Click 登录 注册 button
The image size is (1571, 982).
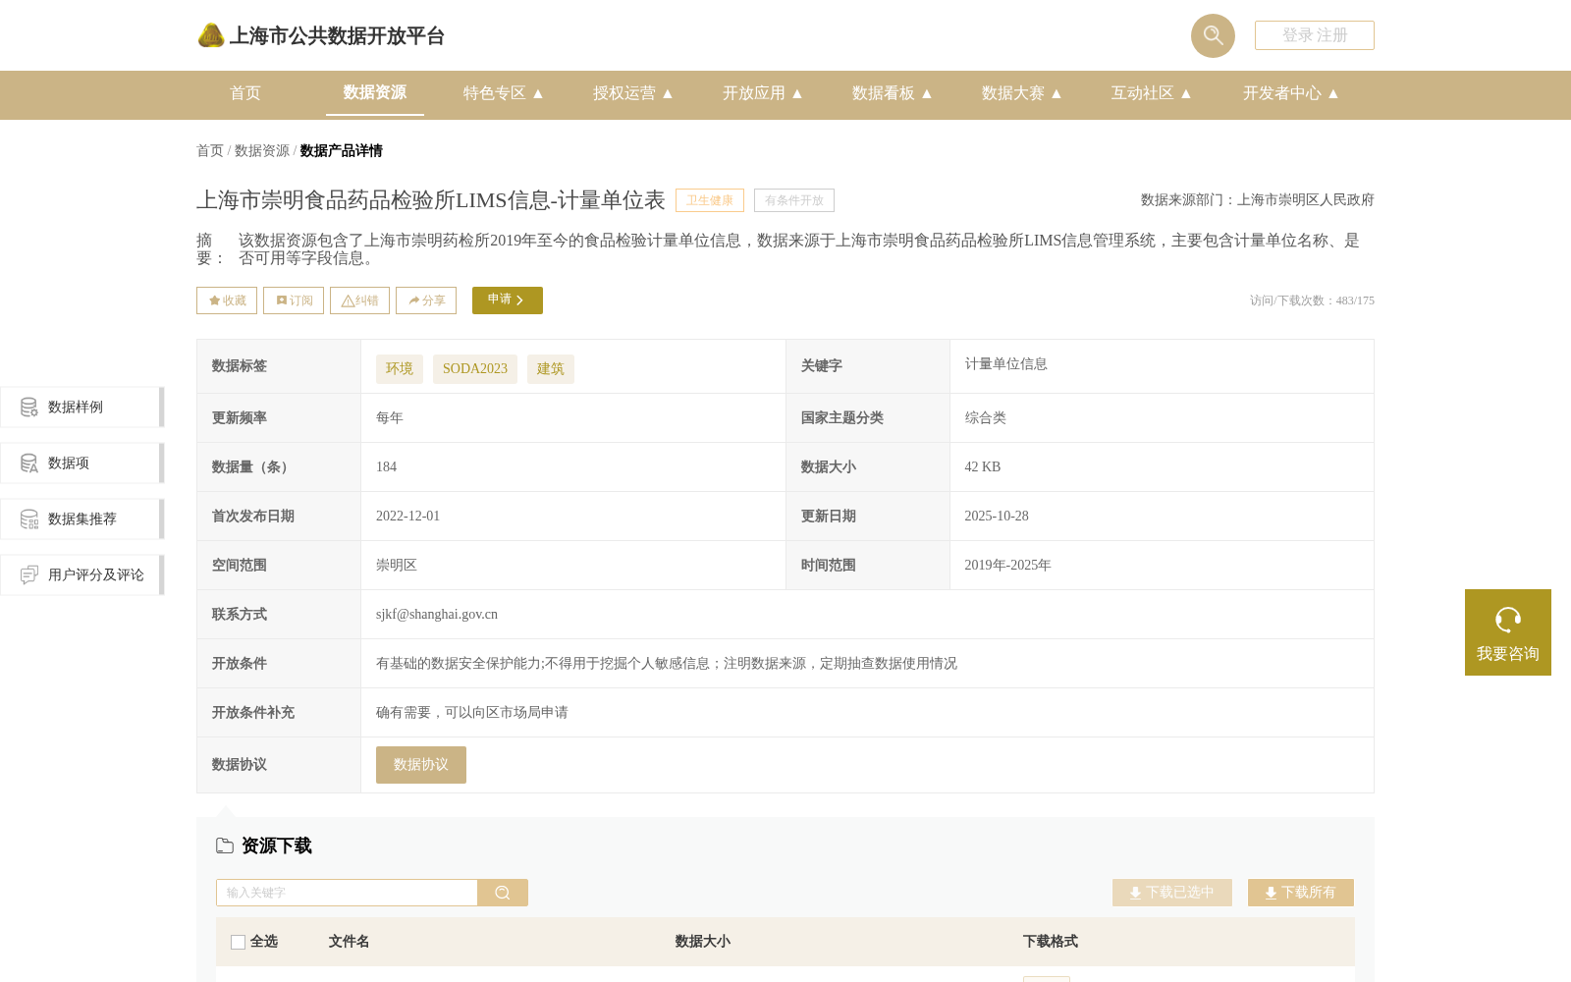point(1315,35)
